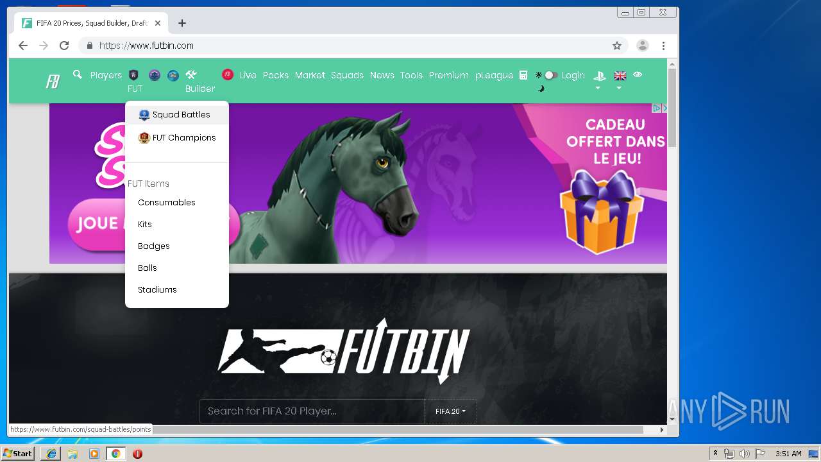Screen dimensions: 821x462
Task: Click the horse game advertisement banner
Action: (x=358, y=184)
